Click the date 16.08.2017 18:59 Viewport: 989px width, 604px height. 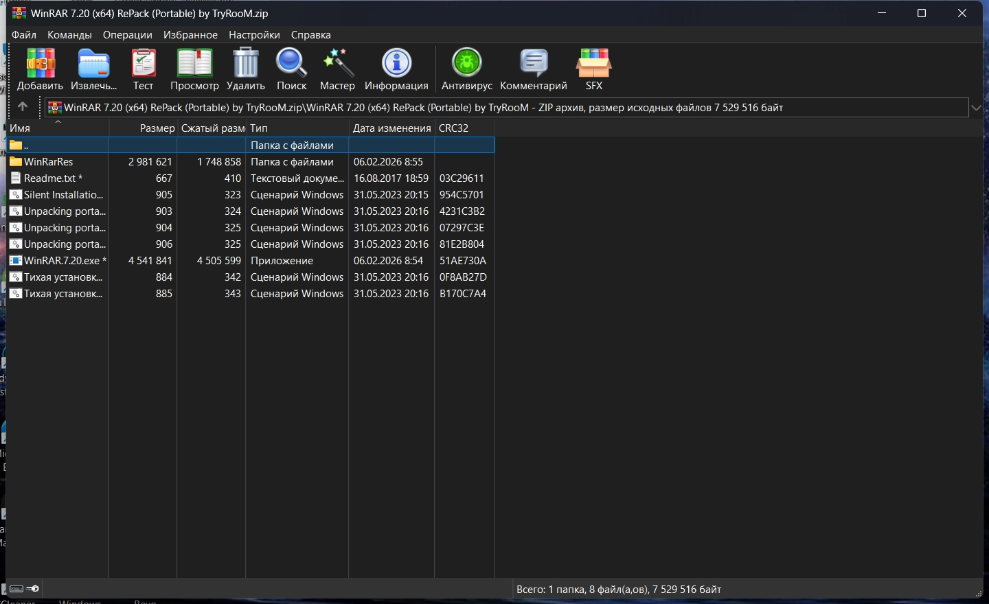coord(391,178)
